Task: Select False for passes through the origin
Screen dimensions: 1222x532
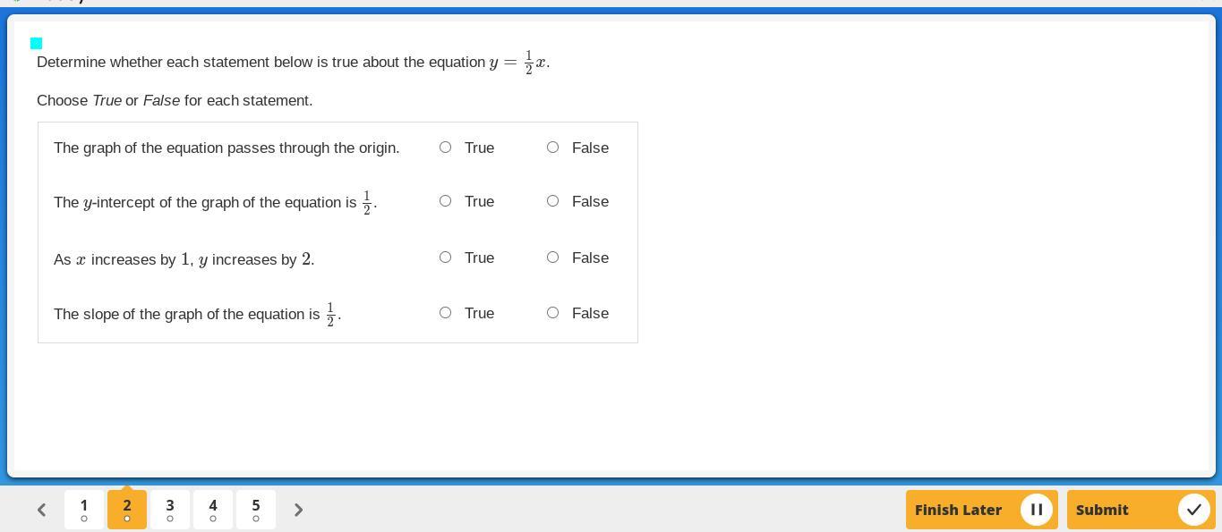Action: pyautogui.click(x=552, y=148)
